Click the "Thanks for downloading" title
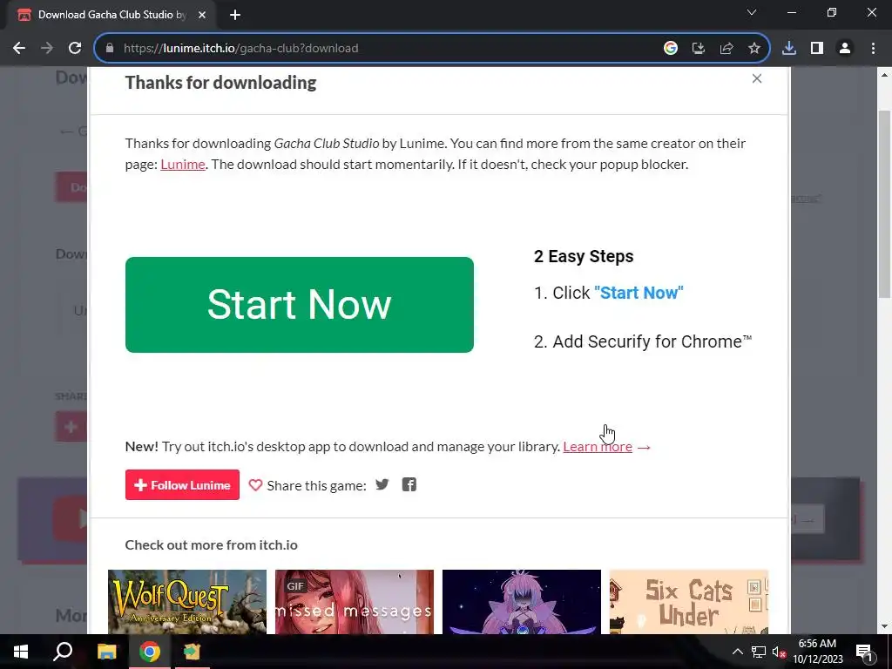892x669 pixels. click(x=220, y=83)
